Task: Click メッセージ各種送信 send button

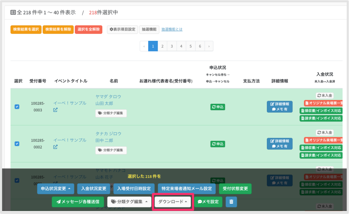Action: pos(78,202)
